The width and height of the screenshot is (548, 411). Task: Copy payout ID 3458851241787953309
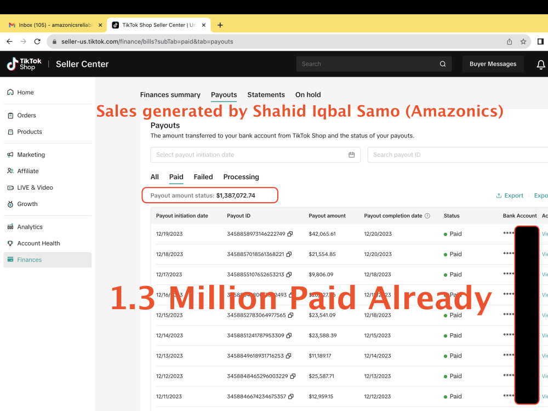pos(289,335)
